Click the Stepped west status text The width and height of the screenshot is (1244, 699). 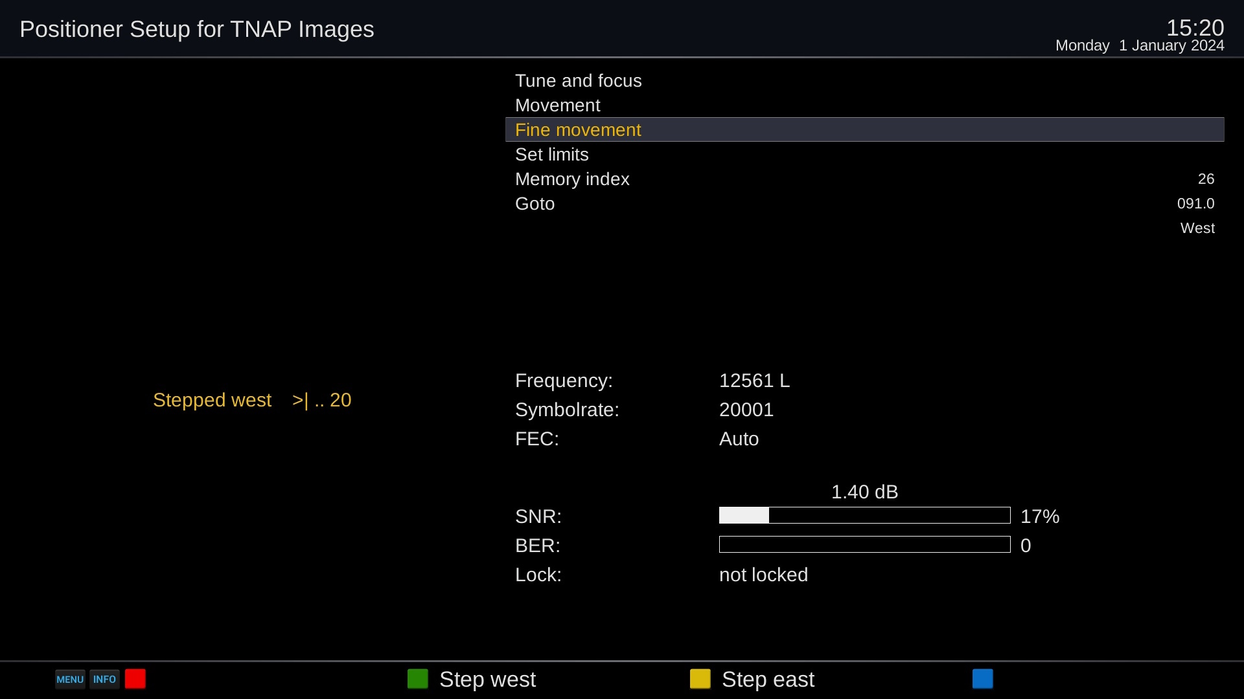252,400
